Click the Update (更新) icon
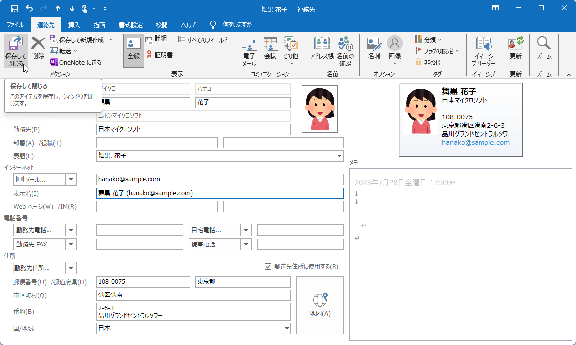Image resolution: width=576 pixels, height=345 pixels. (516, 44)
